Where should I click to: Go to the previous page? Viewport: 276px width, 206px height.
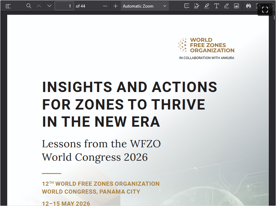39,6
